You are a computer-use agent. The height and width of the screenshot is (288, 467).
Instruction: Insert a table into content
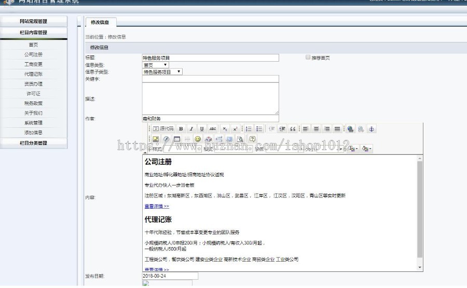177,139
